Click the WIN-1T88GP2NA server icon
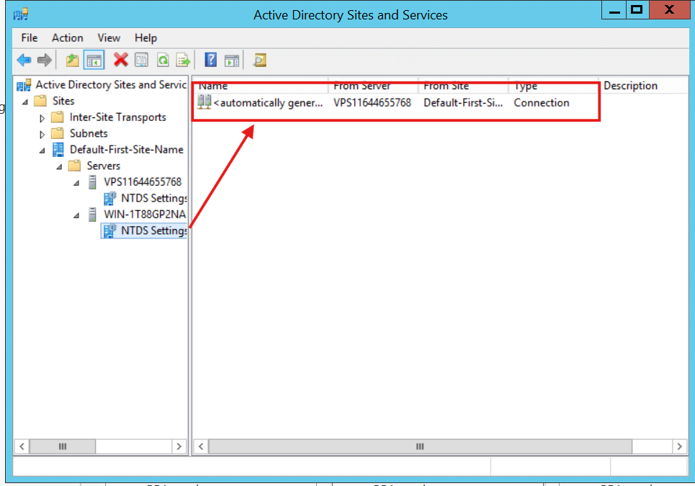The height and width of the screenshot is (486, 695). pyautogui.click(x=92, y=215)
